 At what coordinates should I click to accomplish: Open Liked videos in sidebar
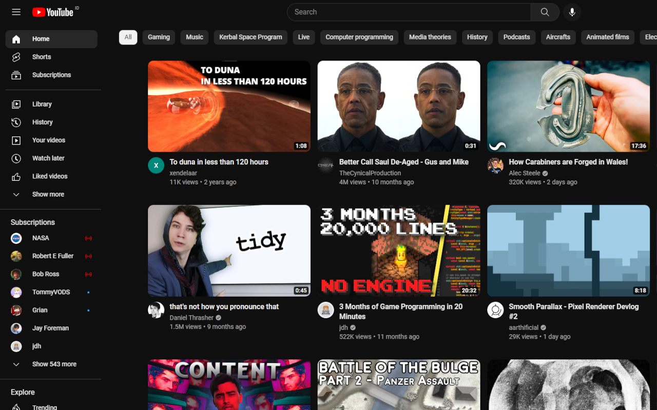[51, 176]
